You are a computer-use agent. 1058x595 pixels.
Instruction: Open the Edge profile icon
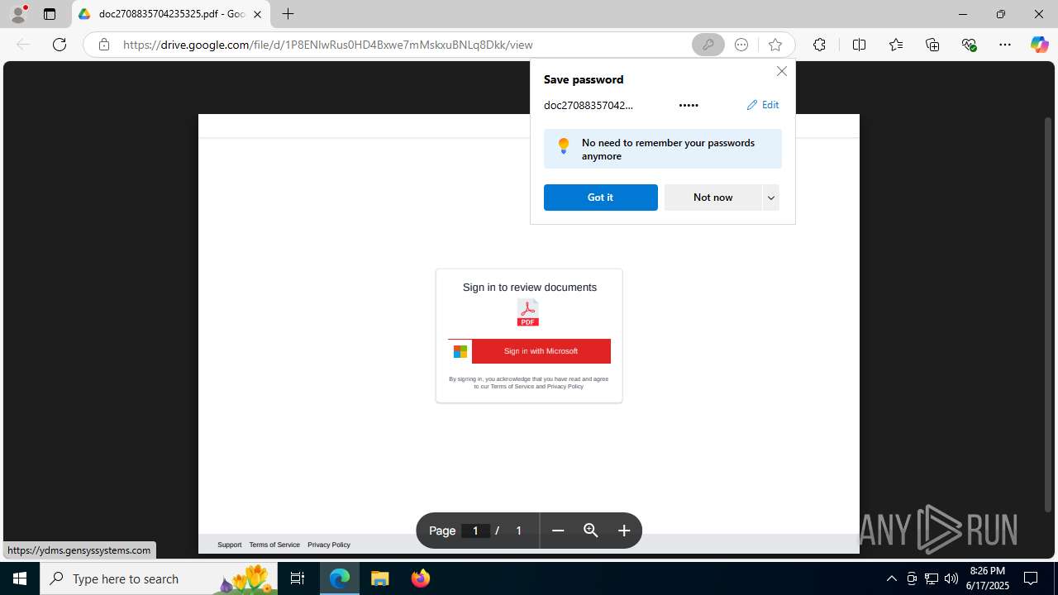click(x=18, y=14)
